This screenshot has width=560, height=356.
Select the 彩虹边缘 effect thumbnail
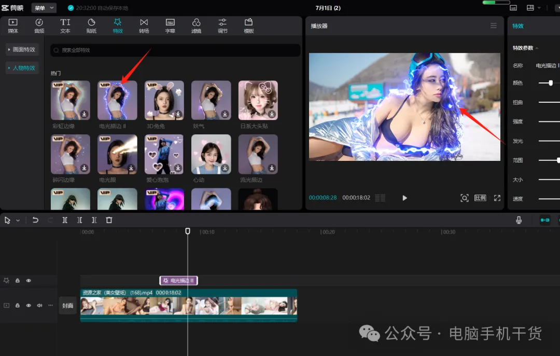(x=71, y=100)
